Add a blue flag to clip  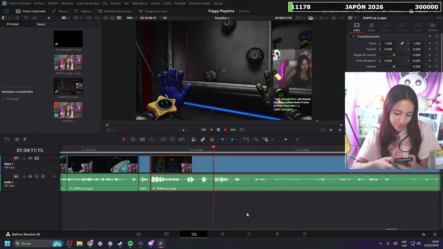point(222,139)
